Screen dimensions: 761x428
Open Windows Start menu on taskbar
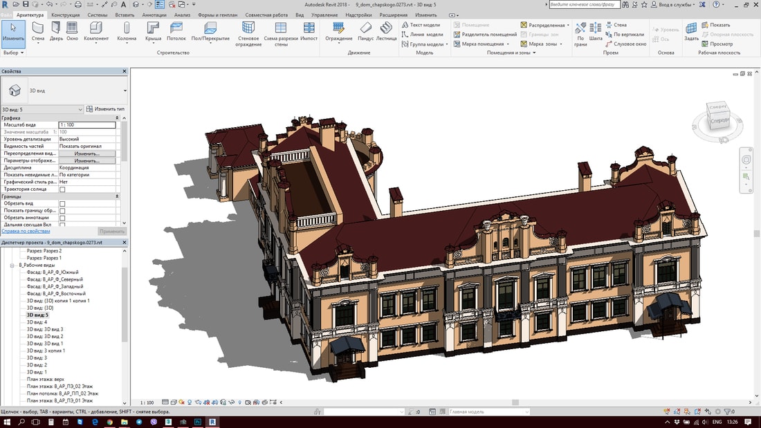point(7,421)
